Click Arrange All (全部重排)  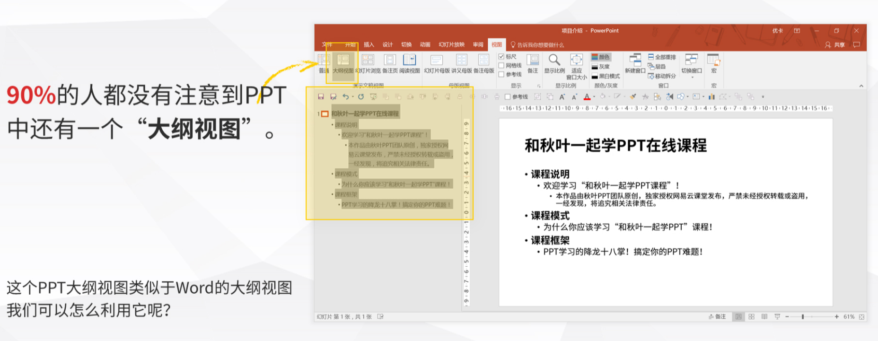click(x=662, y=57)
